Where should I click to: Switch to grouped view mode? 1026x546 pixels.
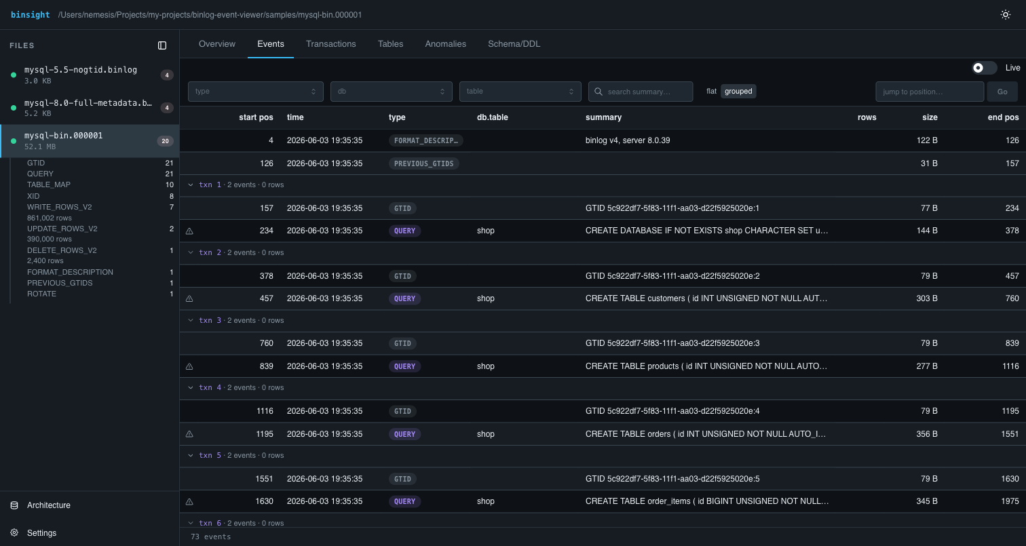(738, 91)
